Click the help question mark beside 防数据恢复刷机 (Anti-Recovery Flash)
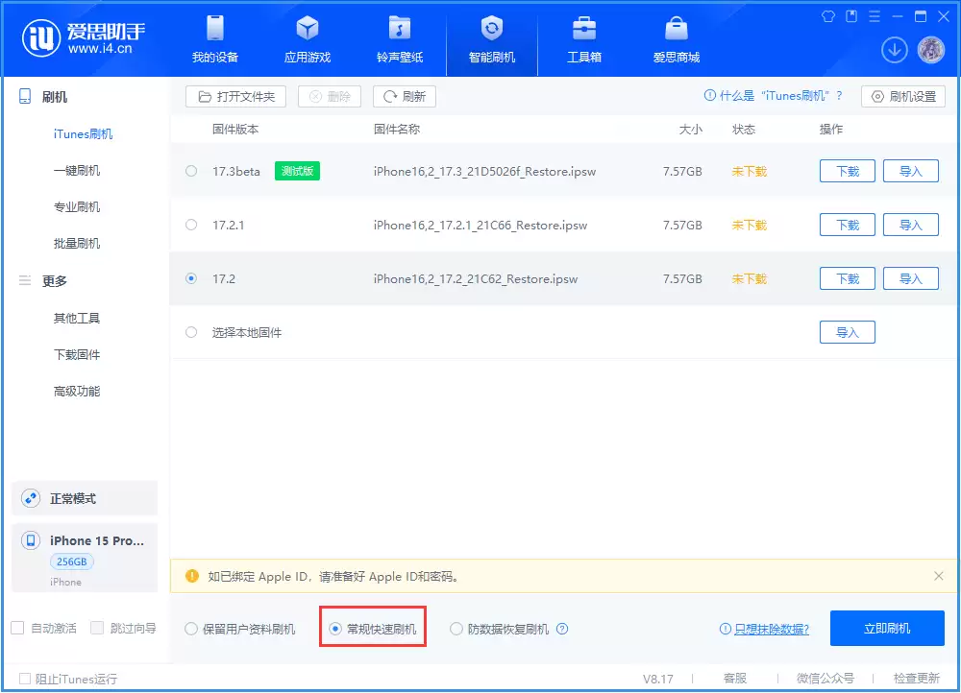The height and width of the screenshot is (693, 961). tap(562, 629)
